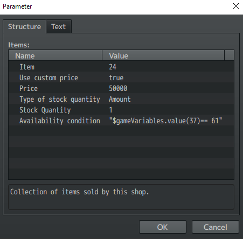Cancel the Parameter dialog

216,227
